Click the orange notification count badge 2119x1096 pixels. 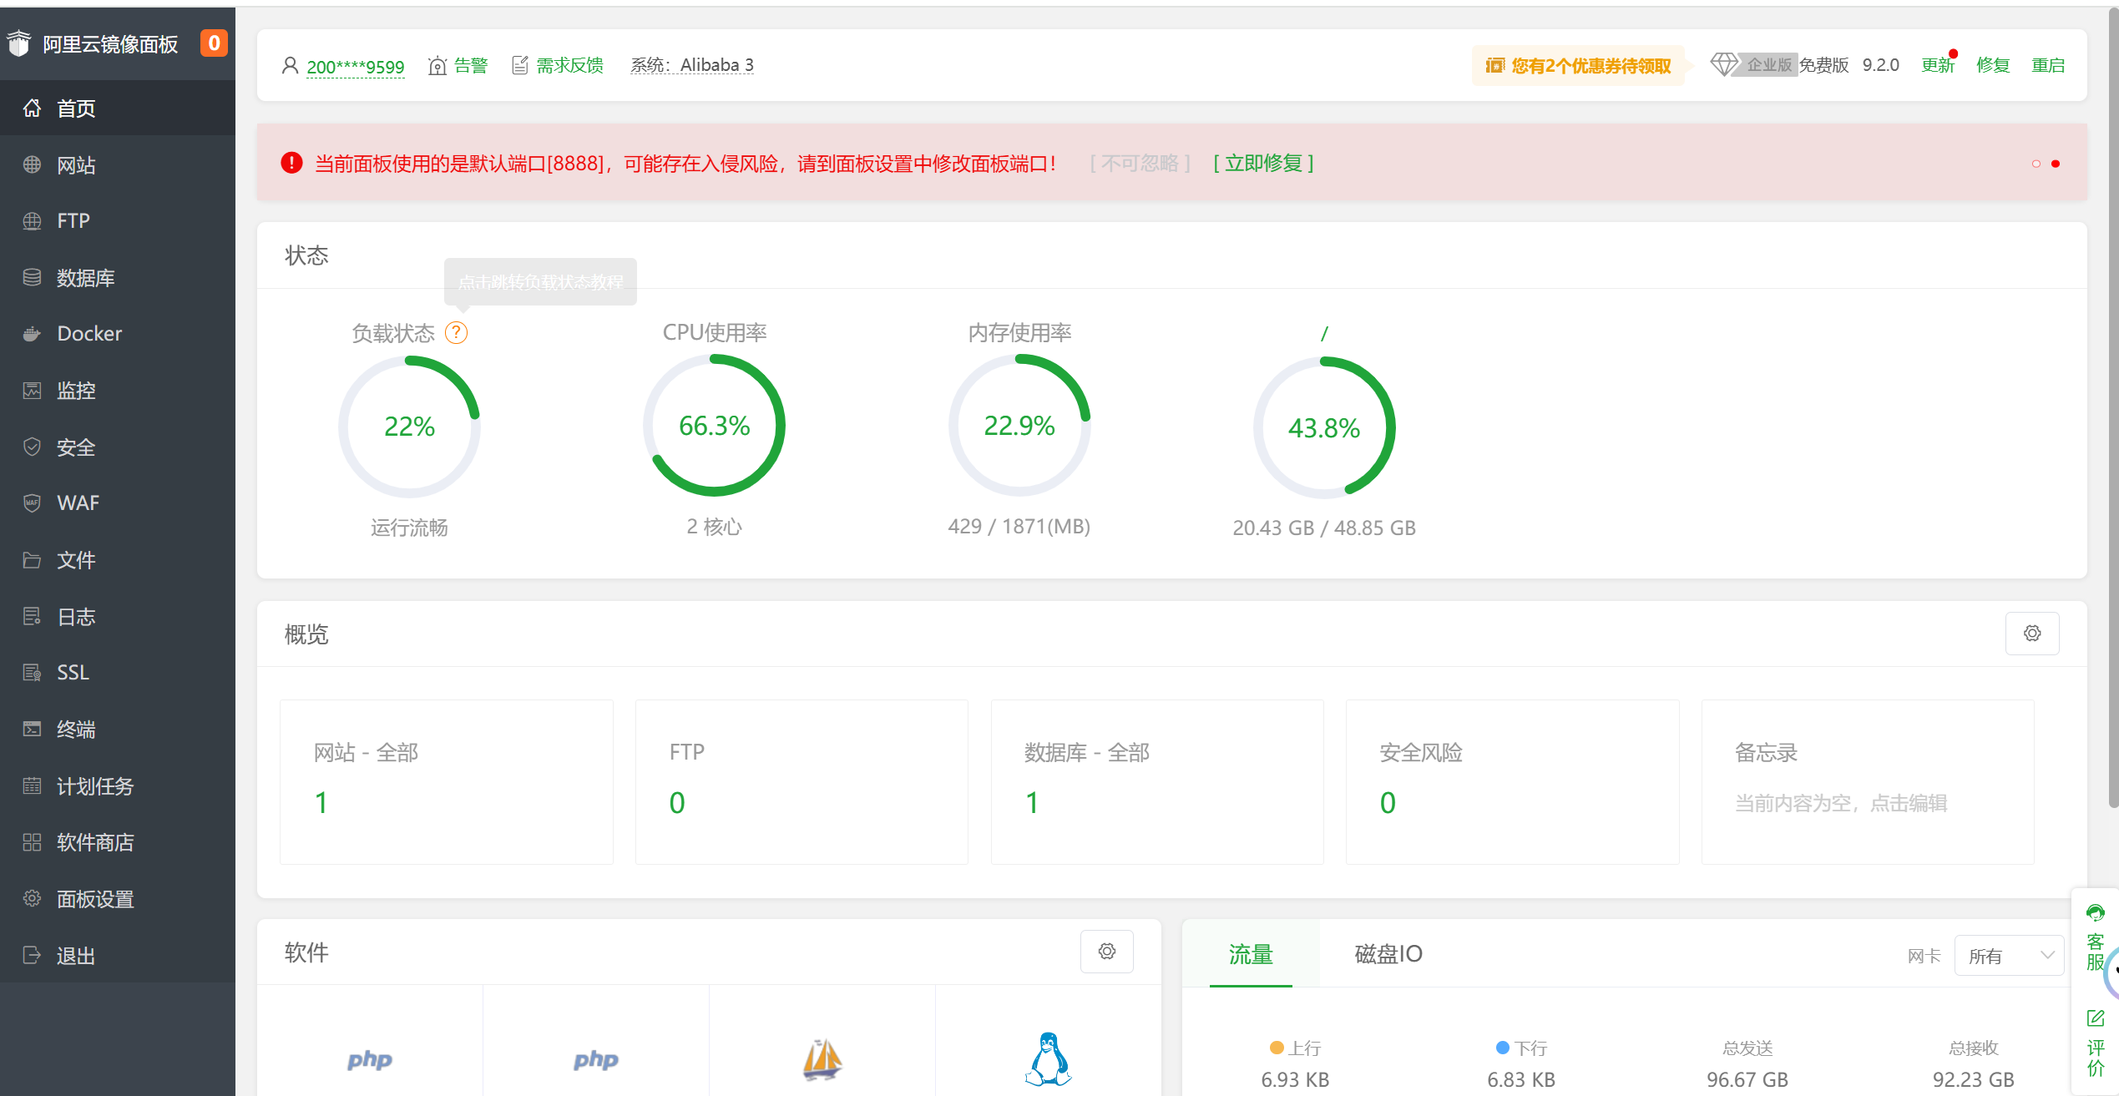click(214, 43)
